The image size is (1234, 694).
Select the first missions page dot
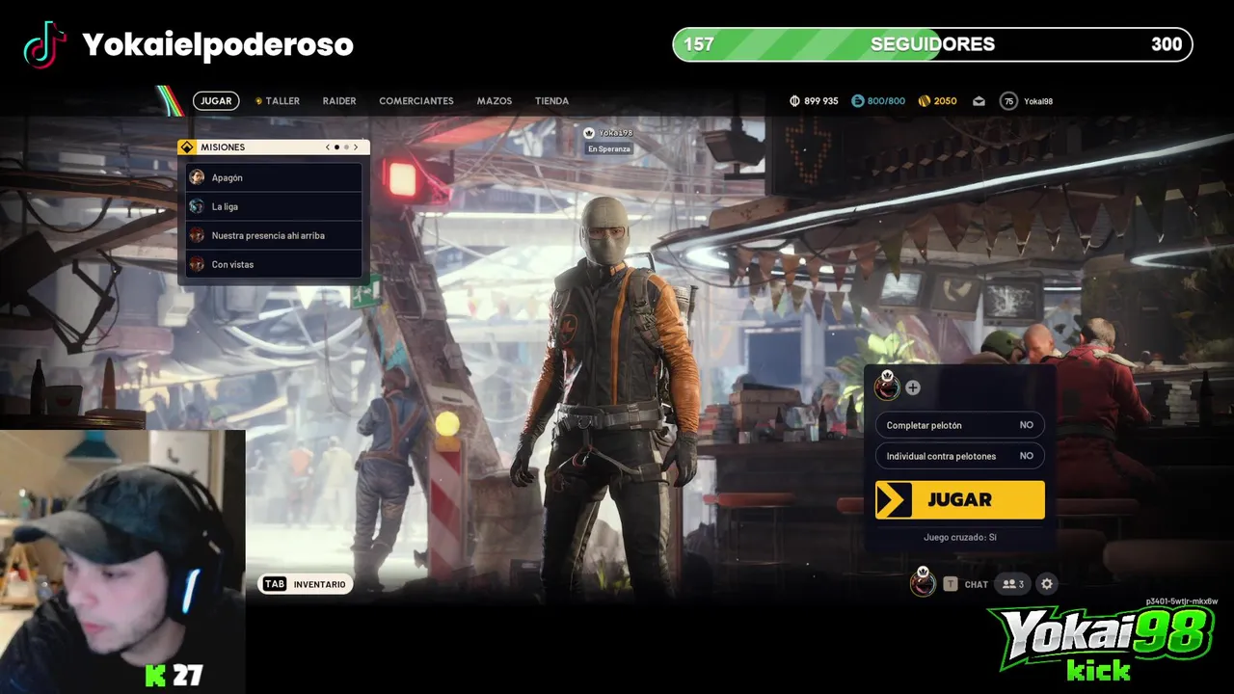point(336,147)
